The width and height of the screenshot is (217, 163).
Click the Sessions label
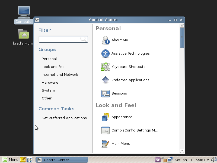(x=119, y=93)
